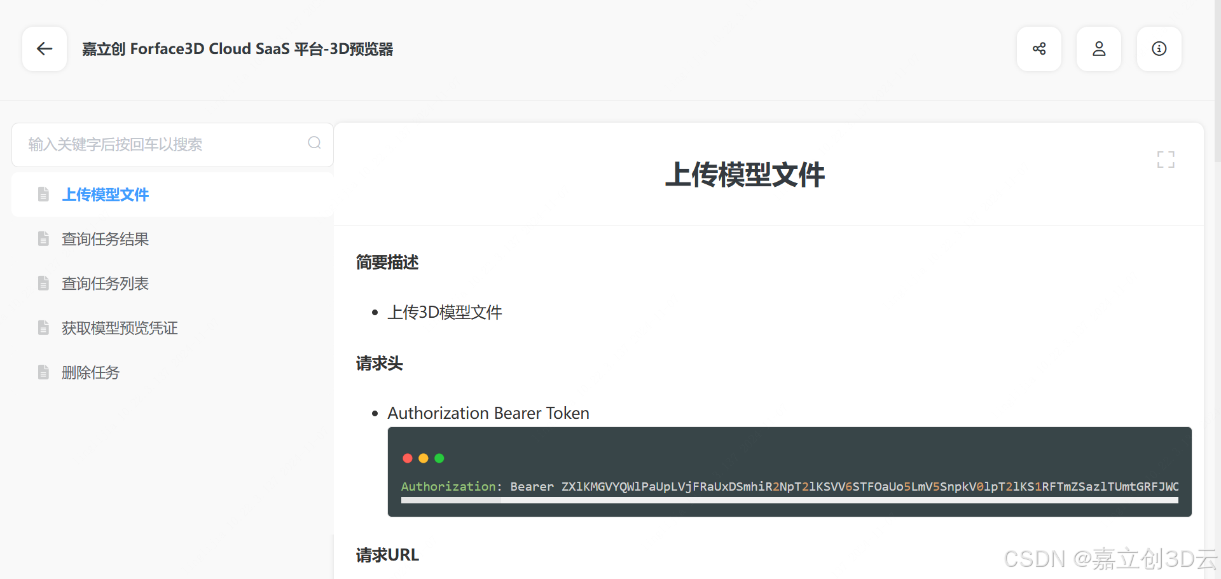Screen dimensions: 1221x579
Task: Open 查询任务列表 sidebar item
Action: 172,283
